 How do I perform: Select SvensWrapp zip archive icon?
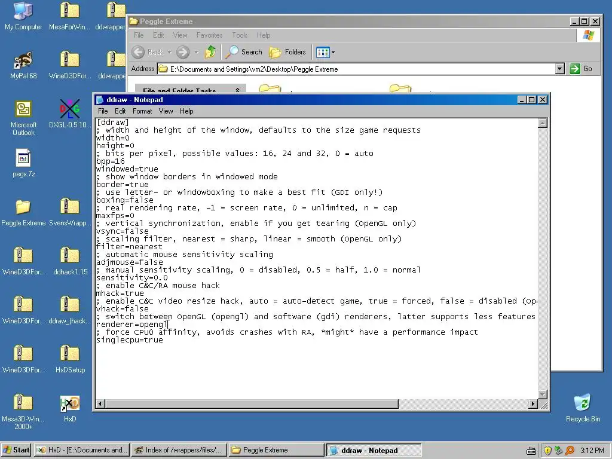click(70, 212)
